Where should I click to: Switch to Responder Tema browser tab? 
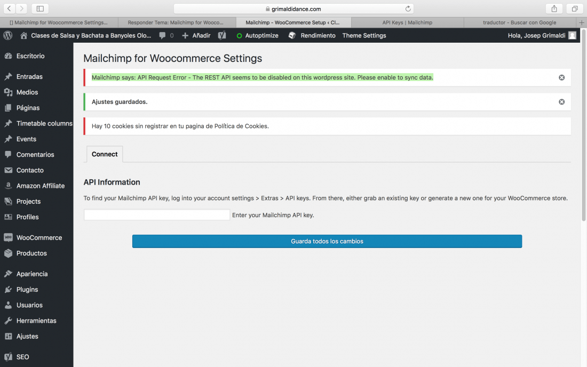[x=177, y=22]
